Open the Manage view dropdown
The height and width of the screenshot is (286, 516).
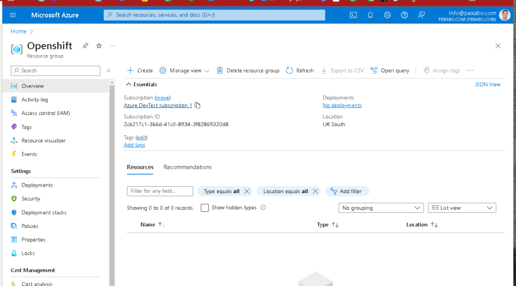(x=185, y=71)
